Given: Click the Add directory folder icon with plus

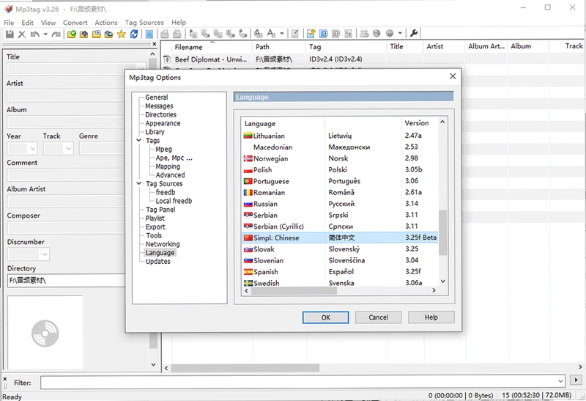Looking at the screenshot, I should [84, 34].
